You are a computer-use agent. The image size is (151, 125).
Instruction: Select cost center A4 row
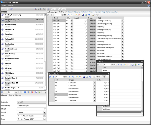click(x=79, y=83)
